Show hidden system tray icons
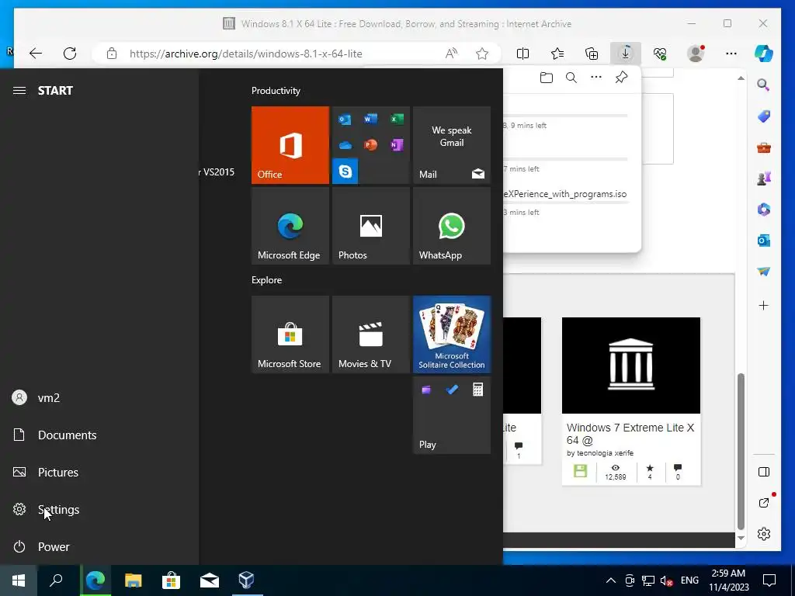 [611, 580]
